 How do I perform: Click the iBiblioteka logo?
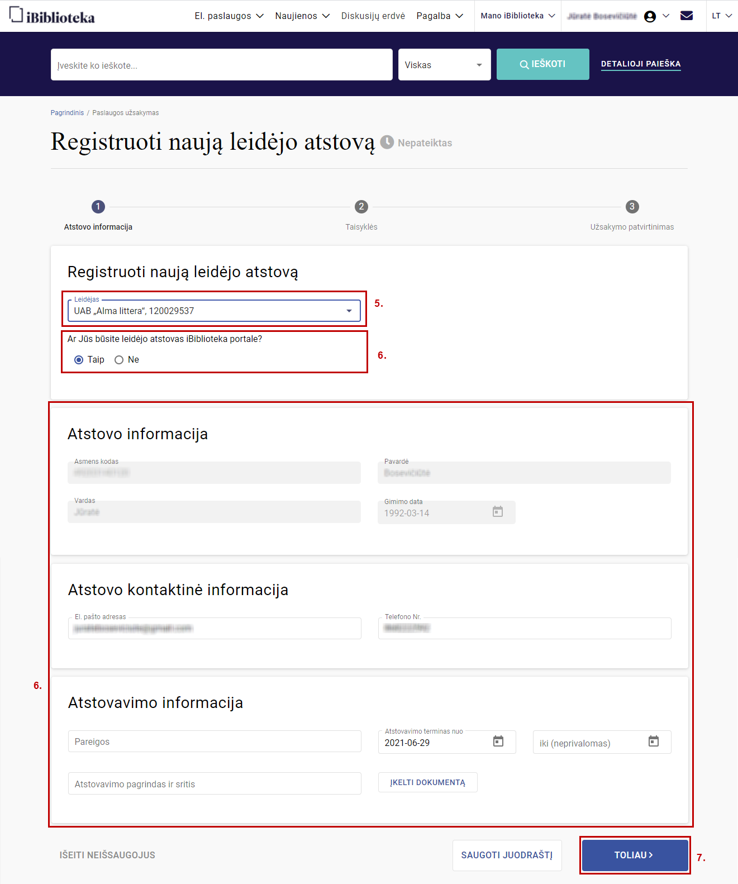pos(52,16)
